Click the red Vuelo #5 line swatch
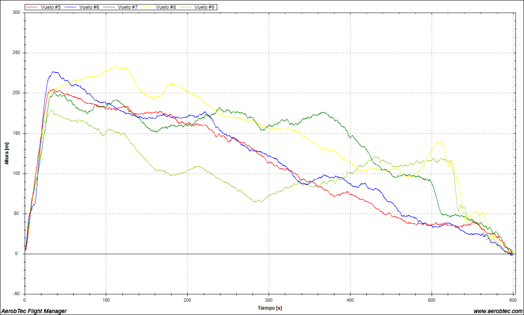Screen dimensions: 524x315 click(x=32, y=7)
